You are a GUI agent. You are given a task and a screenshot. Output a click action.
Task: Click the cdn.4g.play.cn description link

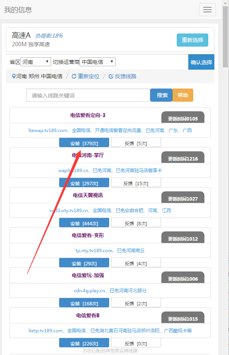(110, 290)
